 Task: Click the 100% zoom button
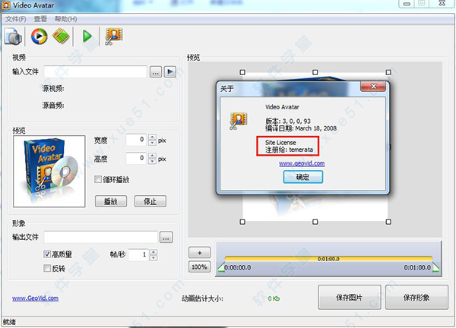199,266
